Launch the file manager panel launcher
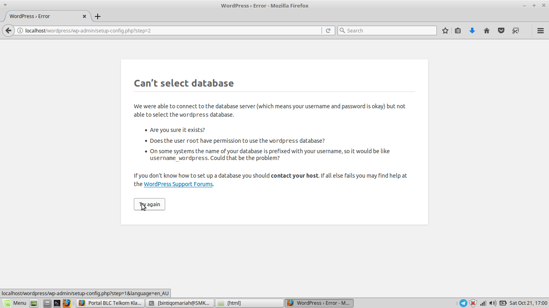This screenshot has height=308, width=549. pyautogui.click(x=47, y=303)
